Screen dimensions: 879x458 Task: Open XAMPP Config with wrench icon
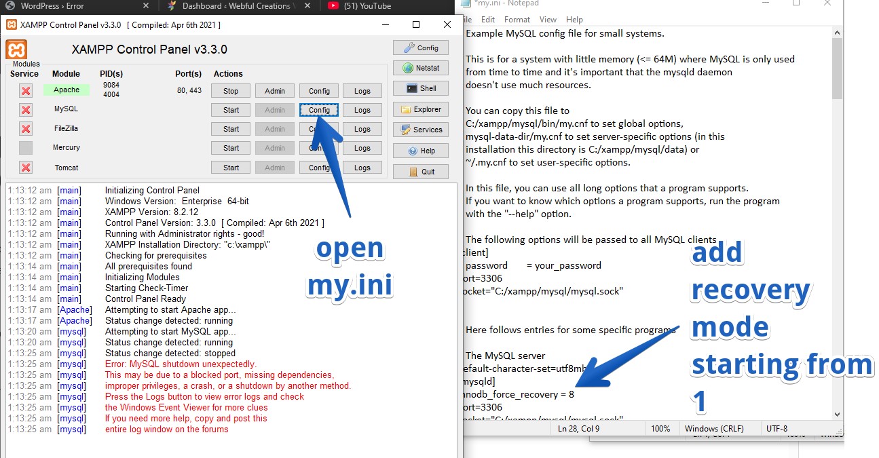pyautogui.click(x=420, y=48)
